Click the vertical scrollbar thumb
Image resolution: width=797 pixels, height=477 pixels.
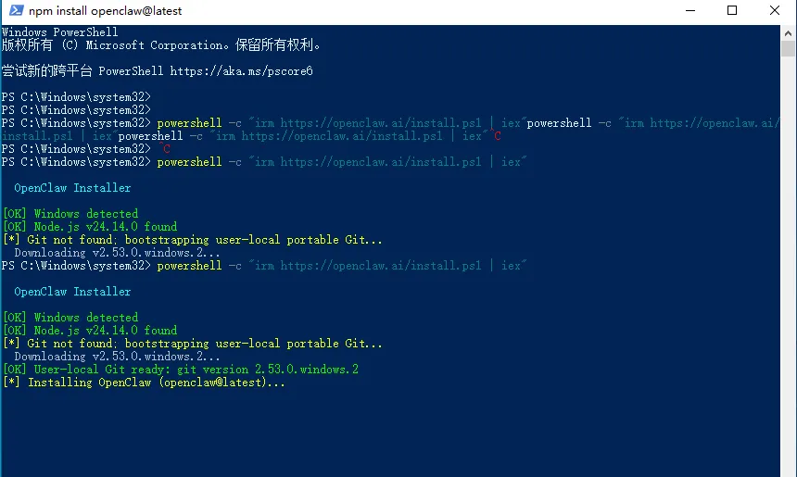(x=789, y=50)
